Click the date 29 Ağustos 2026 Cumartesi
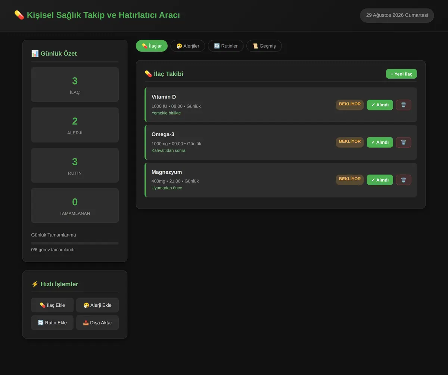The image size is (448, 375). pos(397,15)
